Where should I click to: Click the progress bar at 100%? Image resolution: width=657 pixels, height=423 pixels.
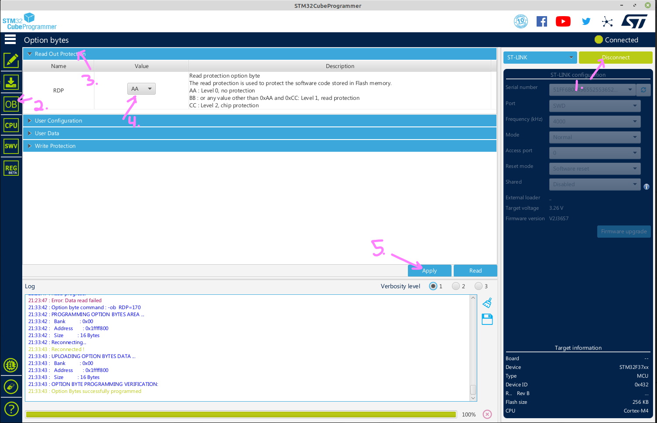[x=241, y=414]
